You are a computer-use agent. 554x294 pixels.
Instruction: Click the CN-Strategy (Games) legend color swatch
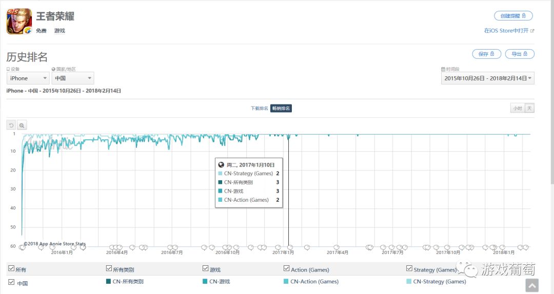click(x=409, y=281)
